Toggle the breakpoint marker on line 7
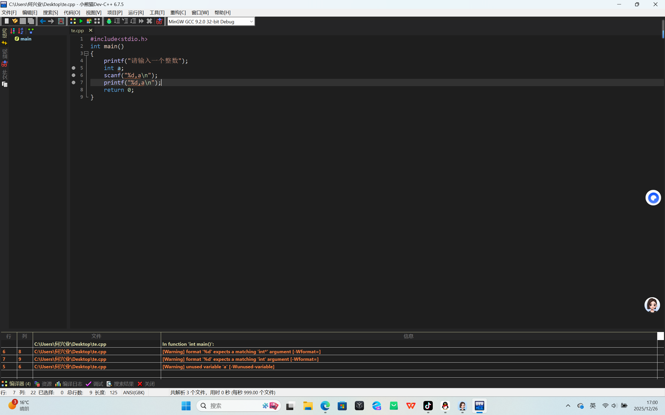 (73, 82)
